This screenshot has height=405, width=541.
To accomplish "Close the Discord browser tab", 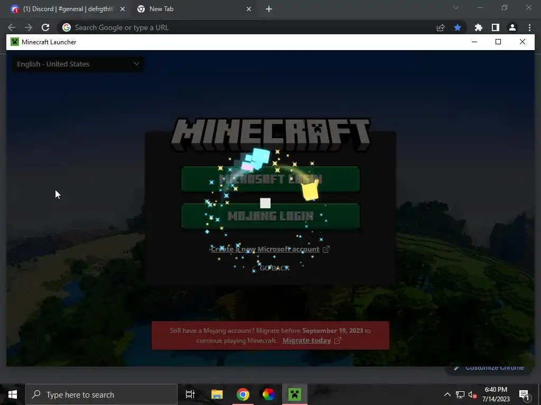I will pos(123,9).
